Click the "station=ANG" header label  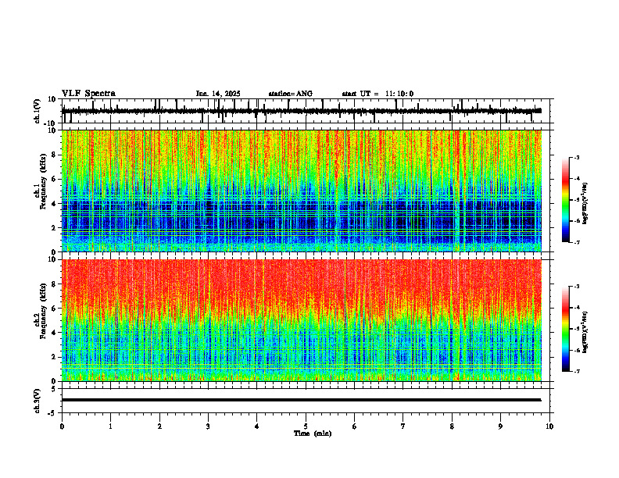[x=291, y=94]
